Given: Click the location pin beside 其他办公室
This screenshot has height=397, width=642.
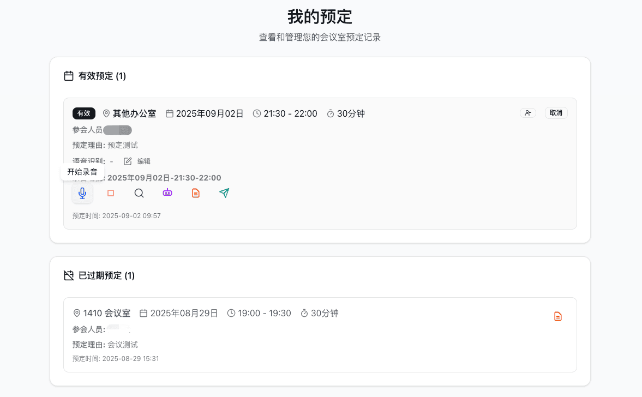Looking at the screenshot, I should pyautogui.click(x=106, y=113).
